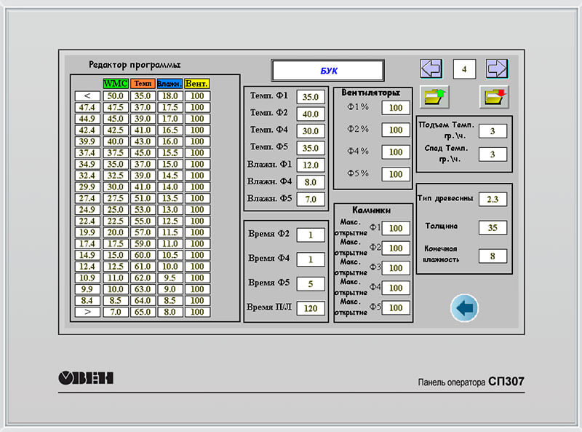The image size is (582, 432).
Task: Select the green WMC column header
Action: [x=115, y=84]
